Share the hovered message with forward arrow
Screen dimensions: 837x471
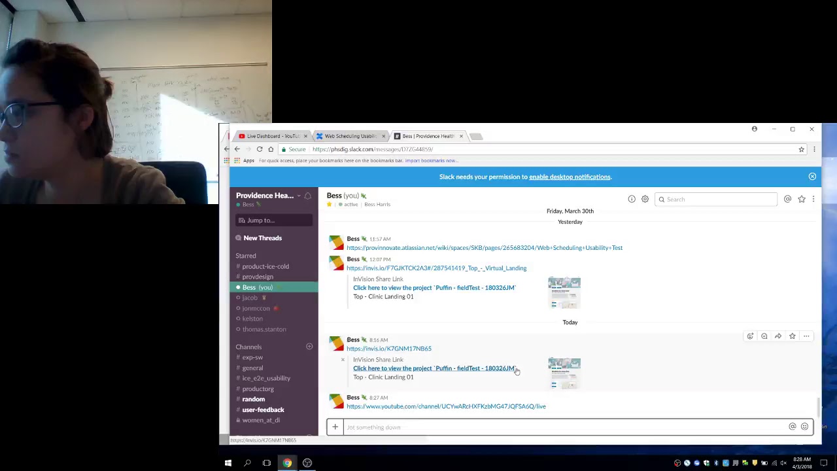click(x=778, y=336)
